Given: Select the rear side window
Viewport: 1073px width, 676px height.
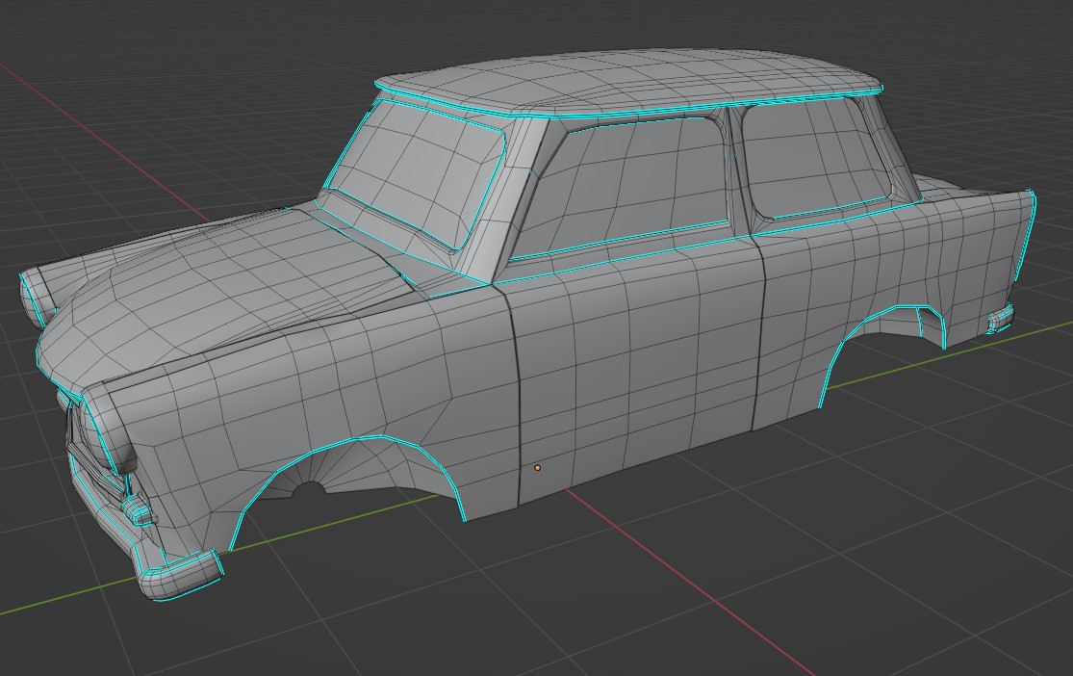Looking at the screenshot, I should coord(813,158).
